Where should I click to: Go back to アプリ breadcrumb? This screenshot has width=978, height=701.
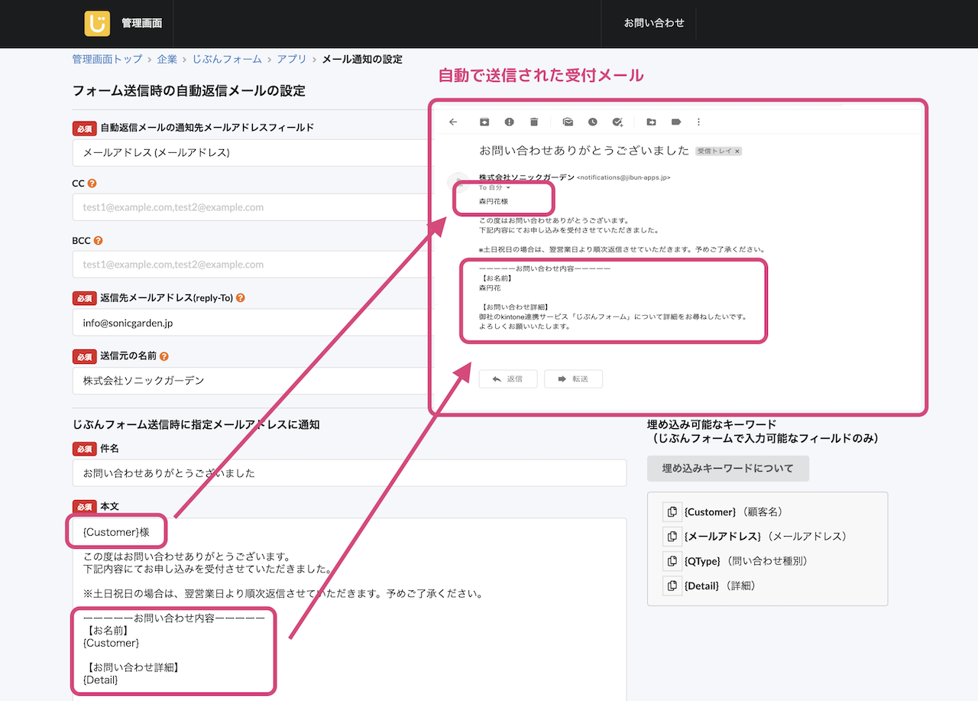click(292, 59)
